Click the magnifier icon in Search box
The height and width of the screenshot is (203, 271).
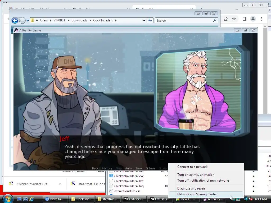(x=215, y=20)
